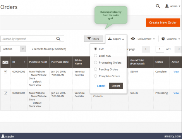The width and height of the screenshot is (182, 139).
Task: Toggle the select-all checkbox in table header
Action: pos(4,62)
